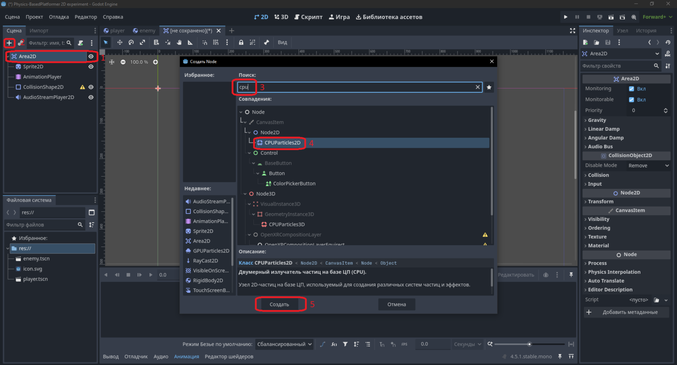Click the lock selected node icon

pyautogui.click(x=241, y=42)
